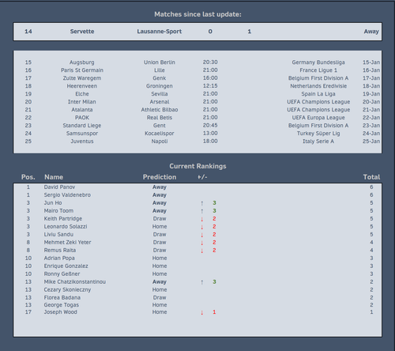
Task: Click Sergio Valdenebro ranking row
Action: [197, 195]
